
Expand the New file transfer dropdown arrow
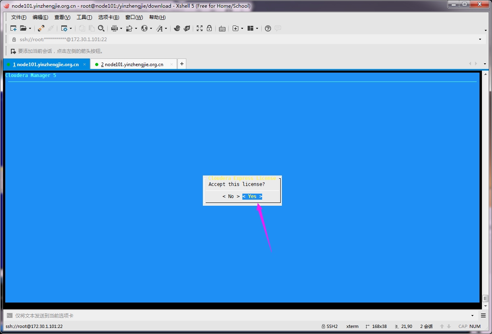[242, 29]
